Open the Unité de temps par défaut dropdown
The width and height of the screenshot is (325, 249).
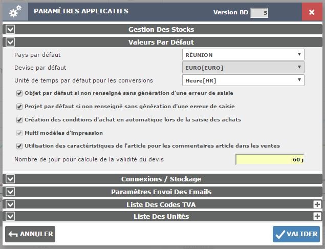[x=243, y=80]
